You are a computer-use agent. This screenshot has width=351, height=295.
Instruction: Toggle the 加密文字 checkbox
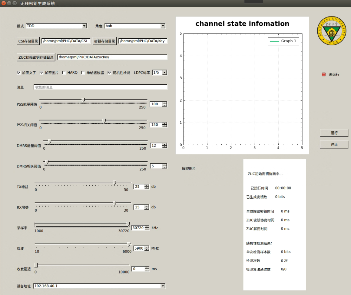tap(19, 73)
